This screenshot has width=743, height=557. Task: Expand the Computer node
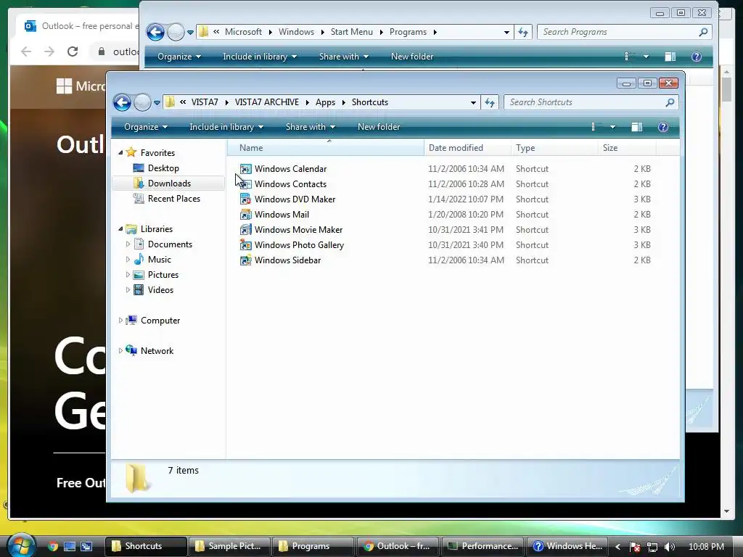coord(120,320)
